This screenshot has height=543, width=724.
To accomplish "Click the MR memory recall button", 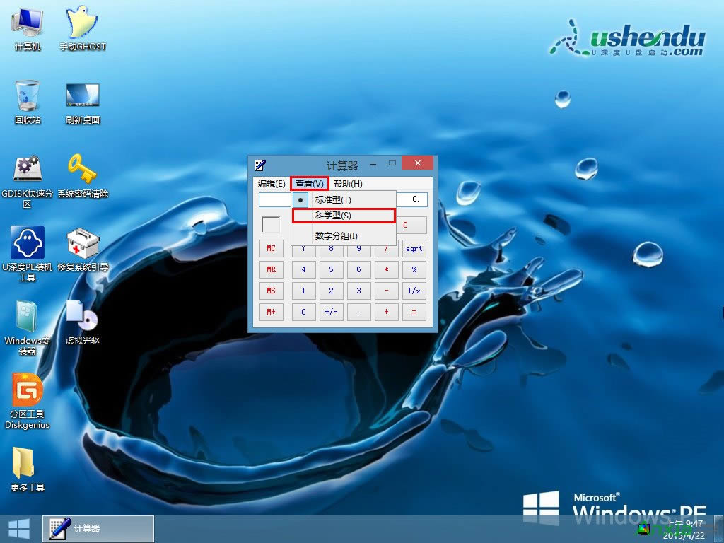I will 271,269.
